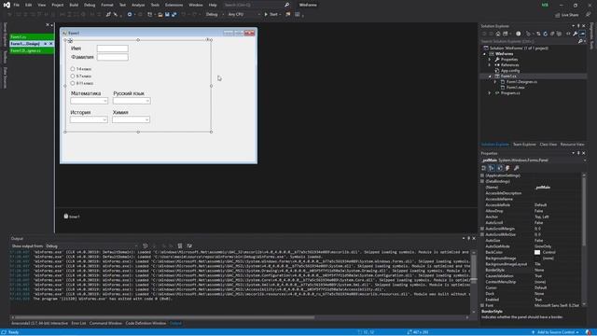The width and height of the screenshot is (597, 336).
Task: Open the Format menu
Action: pos(107,5)
